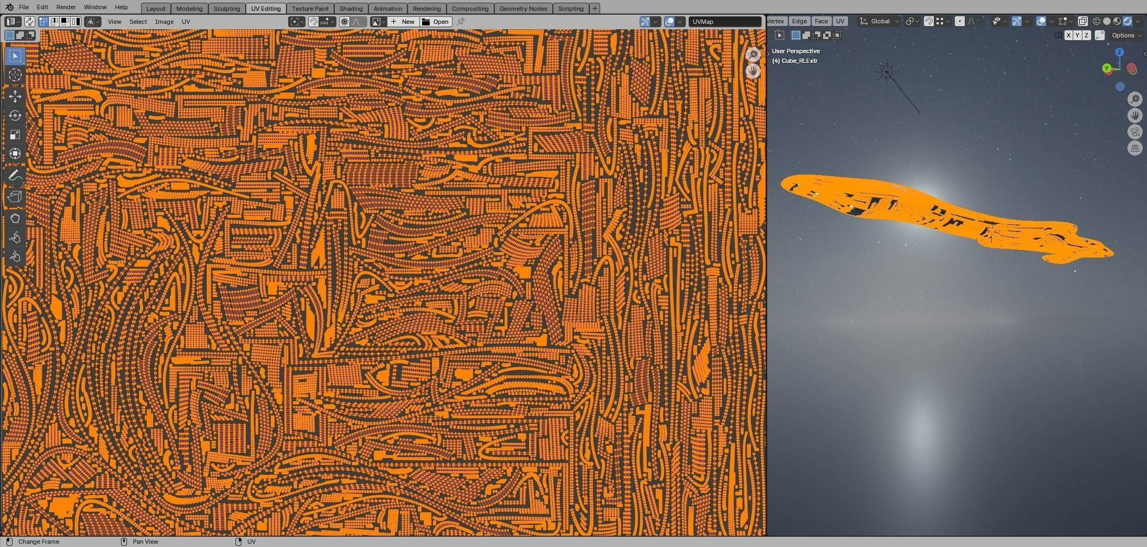Viewport: 1147px width, 547px height.
Task: Select the Scale tool in UV editor
Action: tap(15, 134)
